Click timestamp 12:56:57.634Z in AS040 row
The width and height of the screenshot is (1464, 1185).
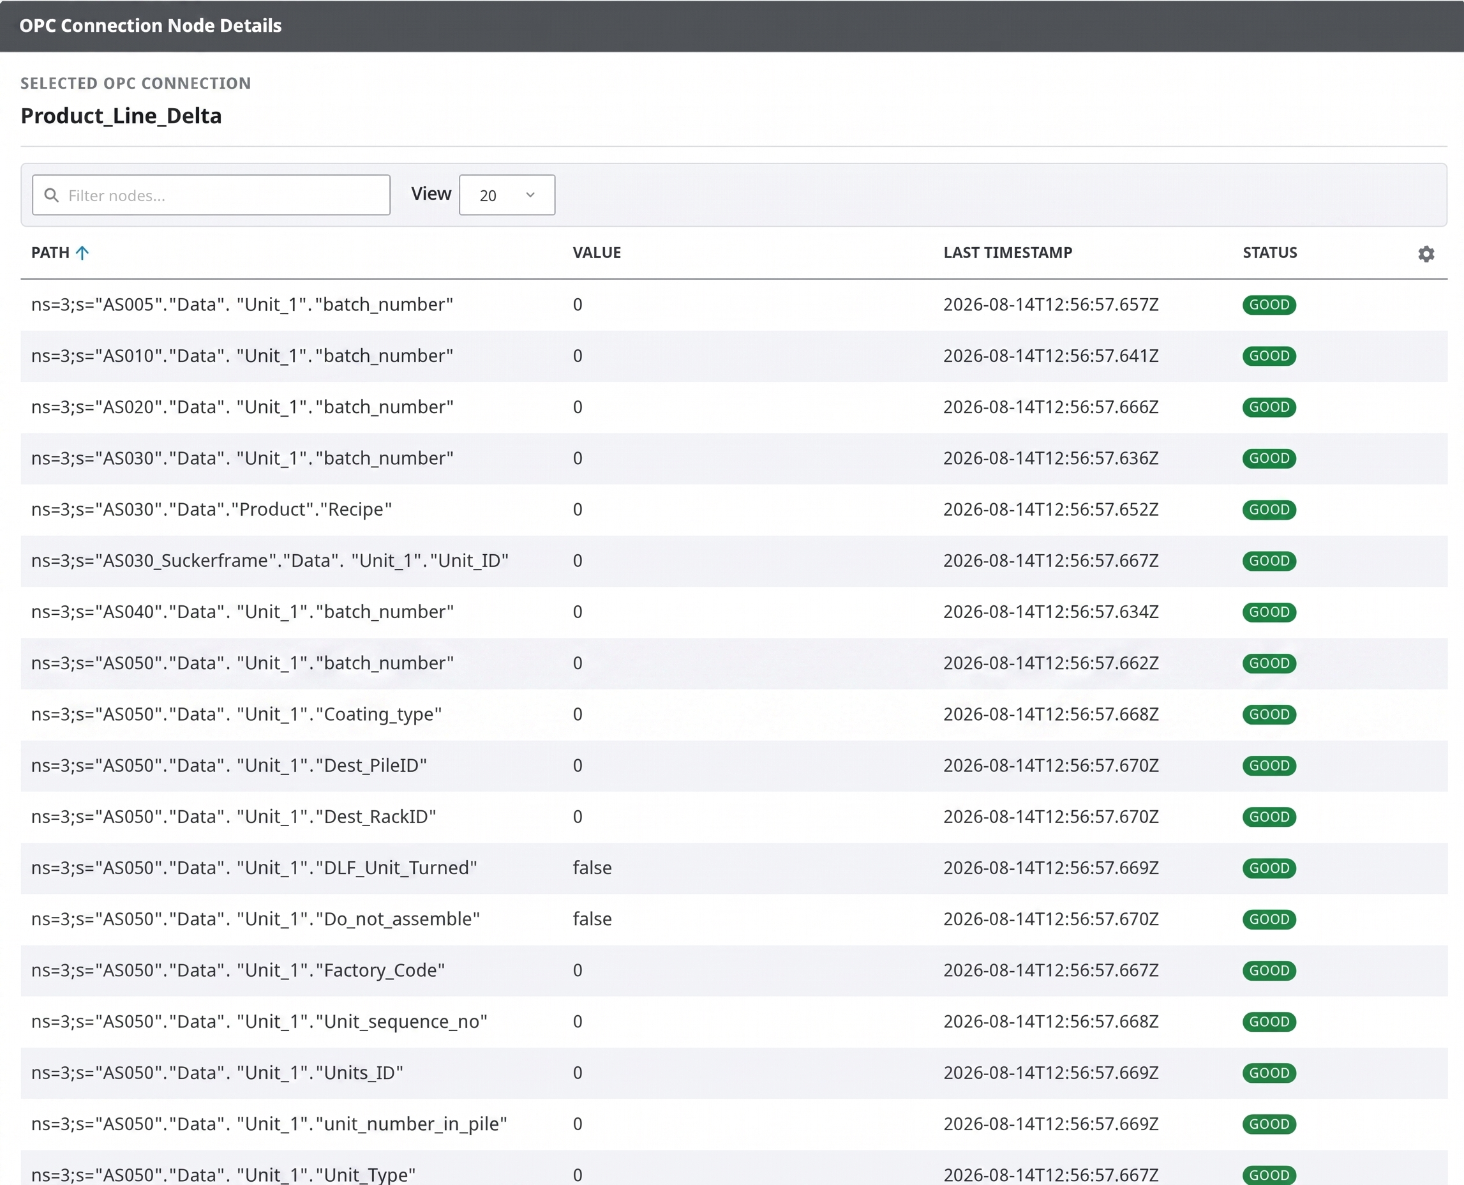[x=1050, y=612]
